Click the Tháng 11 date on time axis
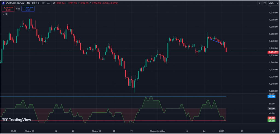Viewport: 280px width, 134px height. [x=97, y=131]
